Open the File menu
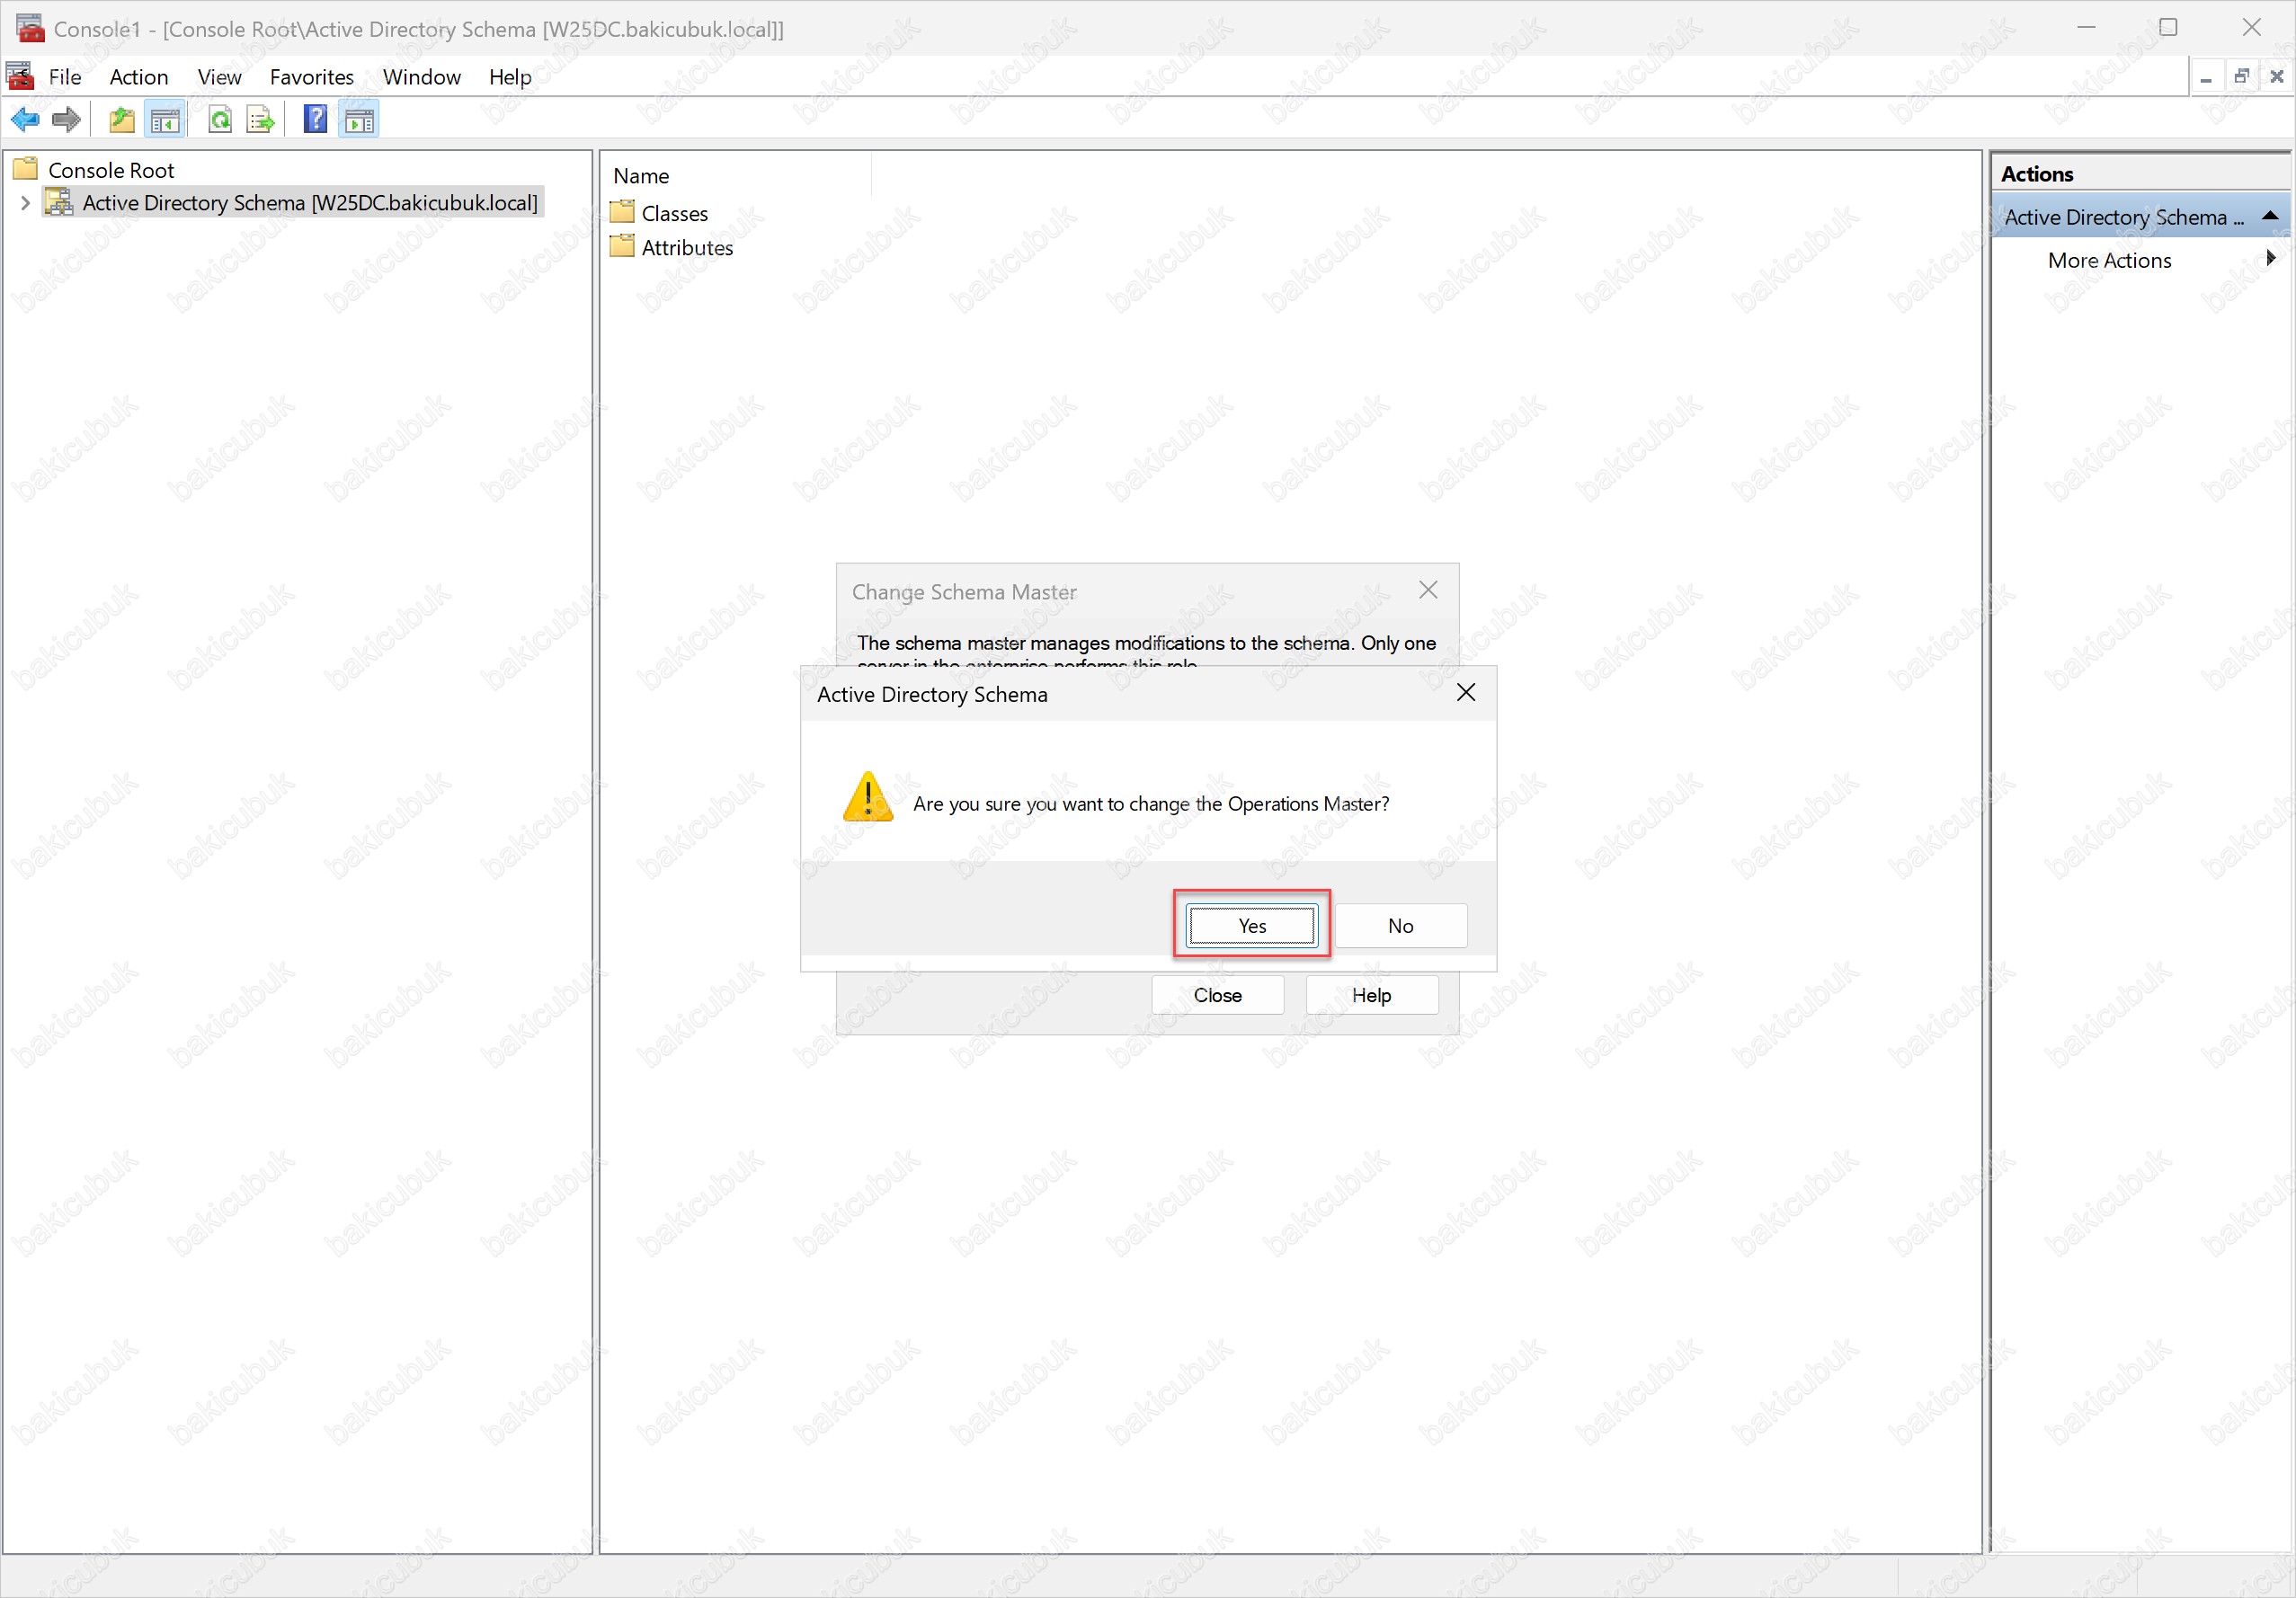This screenshot has height=1598, width=2296. [65, 77]
